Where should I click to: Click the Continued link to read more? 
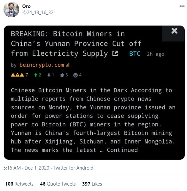point(122,150)
